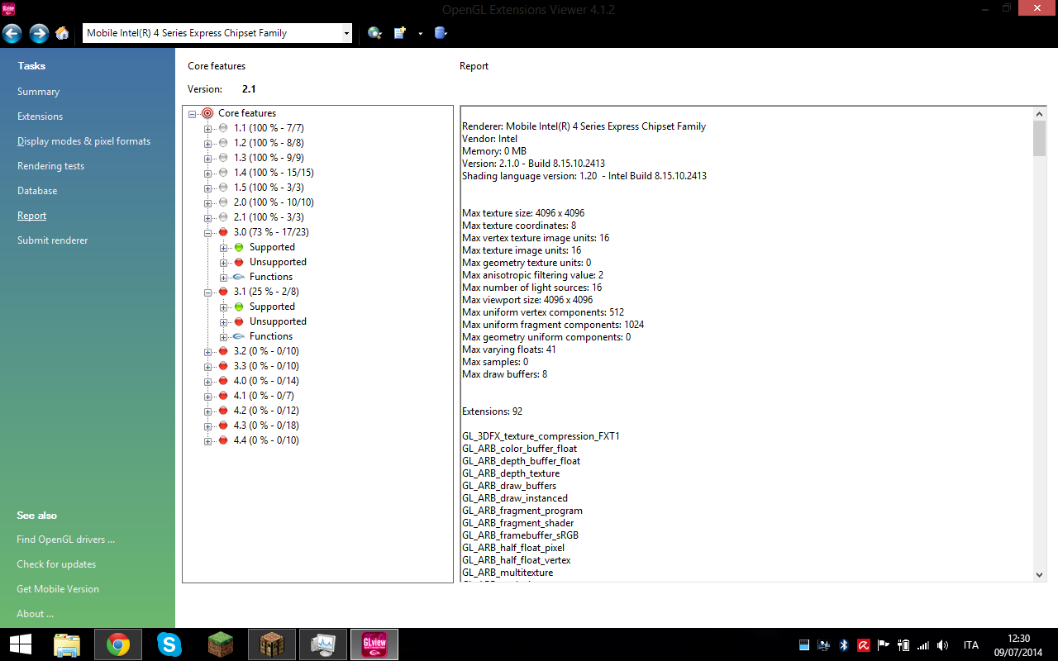Open the Database task
Viewport: 1058px width, 661px height.
pyautogui.click(x=37, y=191)
